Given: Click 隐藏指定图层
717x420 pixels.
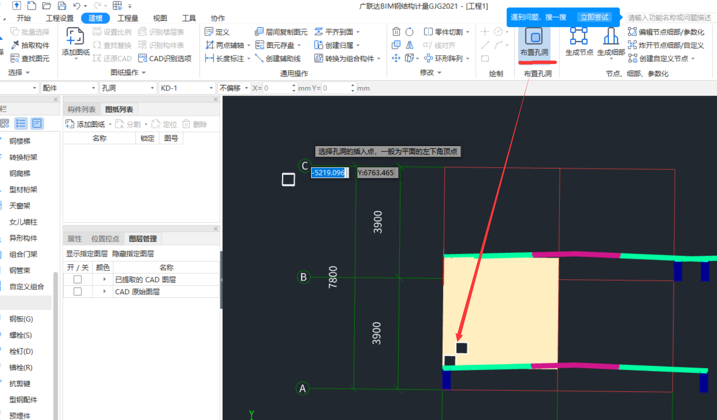Looking at the screenshot, I should point(133,254).
